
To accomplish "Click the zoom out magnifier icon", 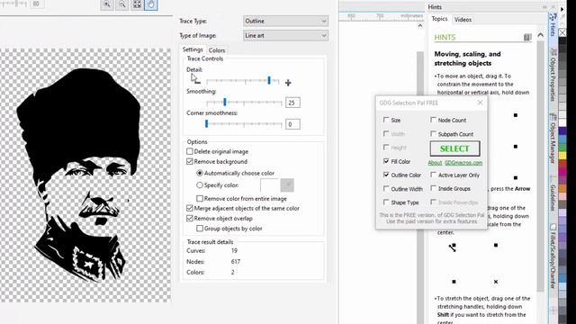I will [x=122, y=4].
